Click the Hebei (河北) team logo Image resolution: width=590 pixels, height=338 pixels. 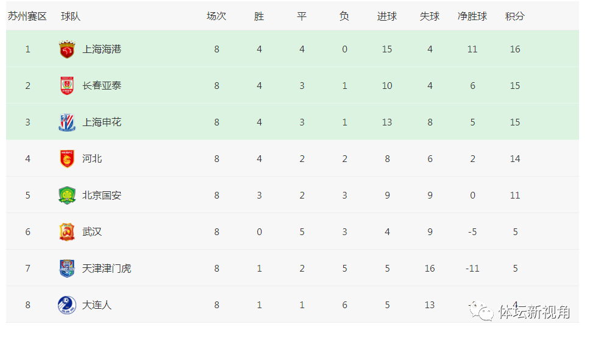click(67, 159)
